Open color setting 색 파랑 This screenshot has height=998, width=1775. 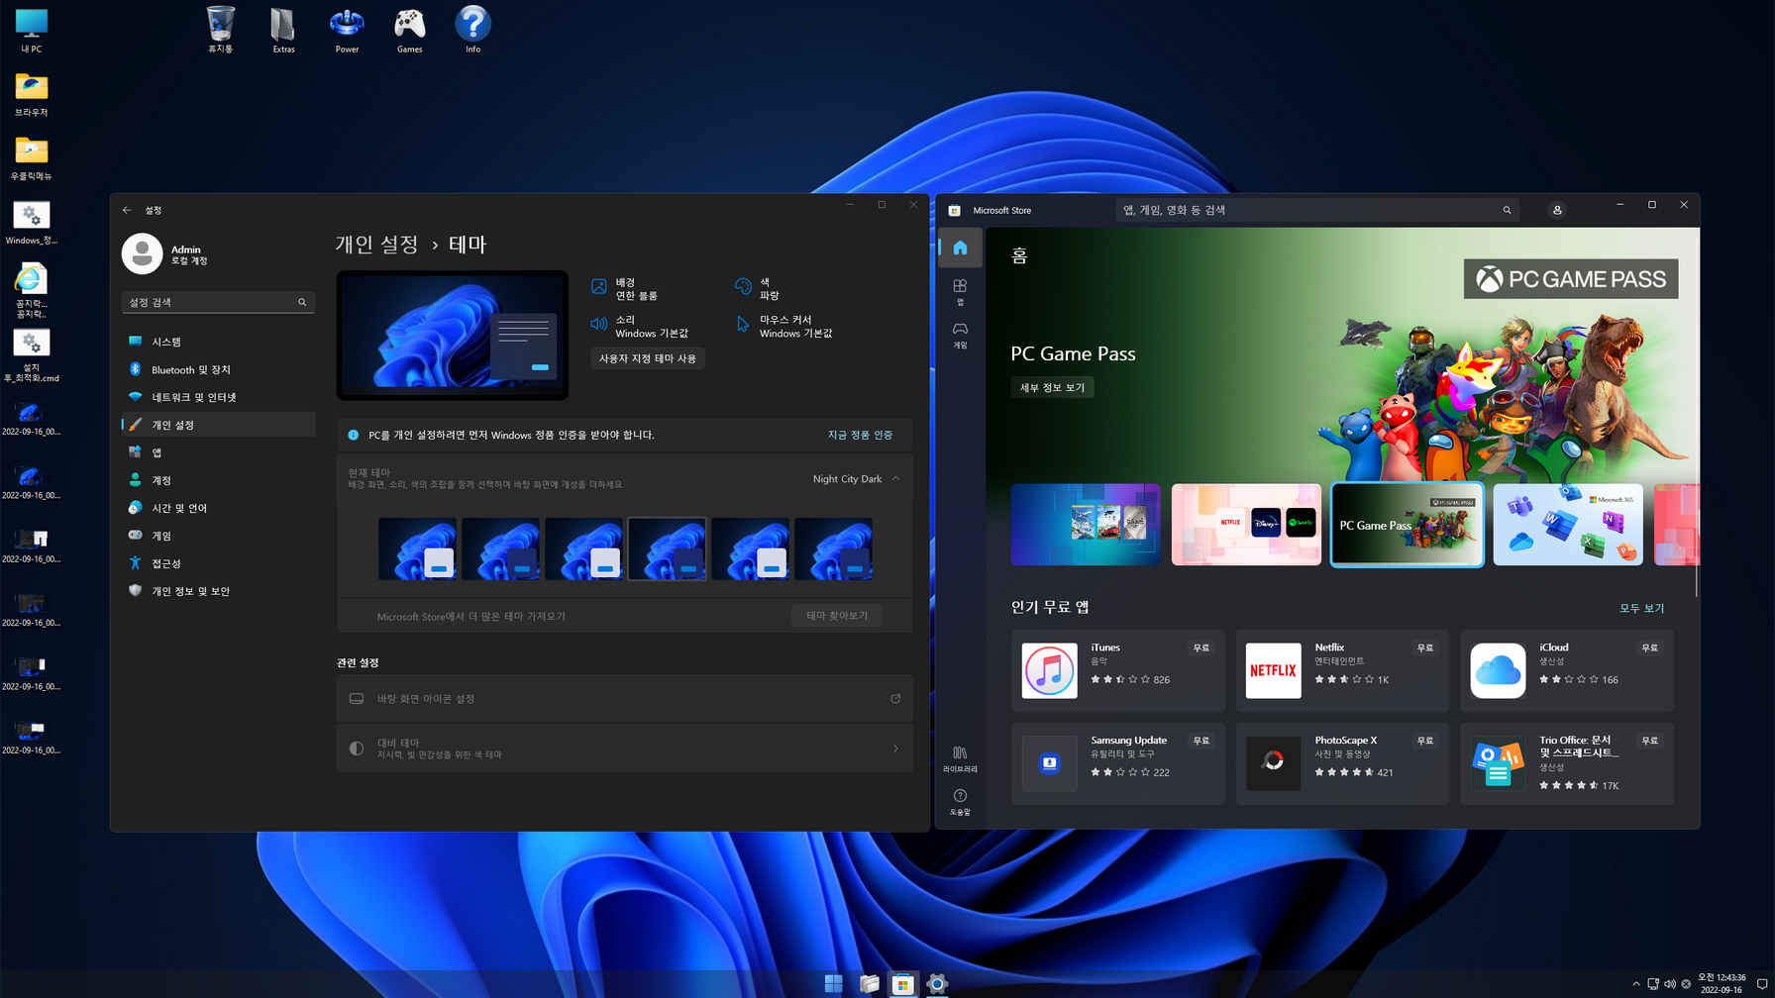(758, 289)
